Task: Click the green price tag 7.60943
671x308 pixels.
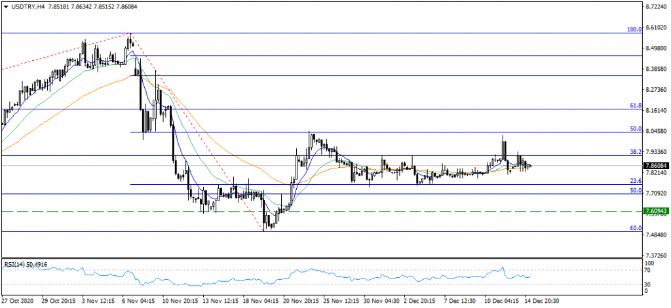Action: [656, 211]
